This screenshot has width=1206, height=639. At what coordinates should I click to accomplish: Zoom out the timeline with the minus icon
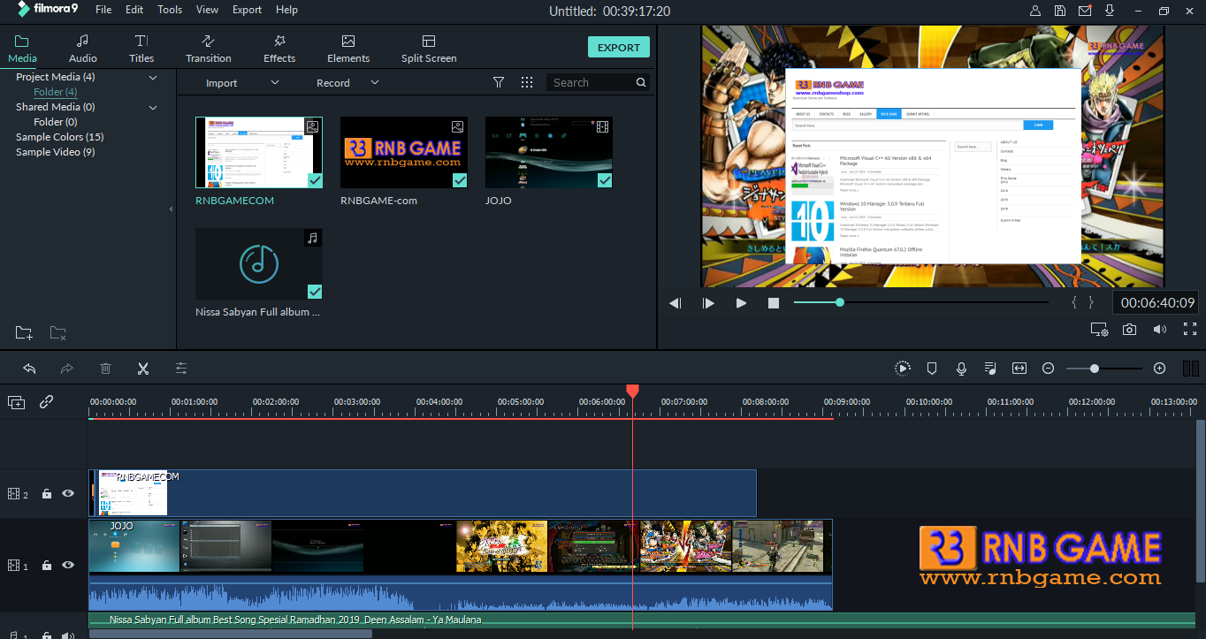tap(1048, 369)
